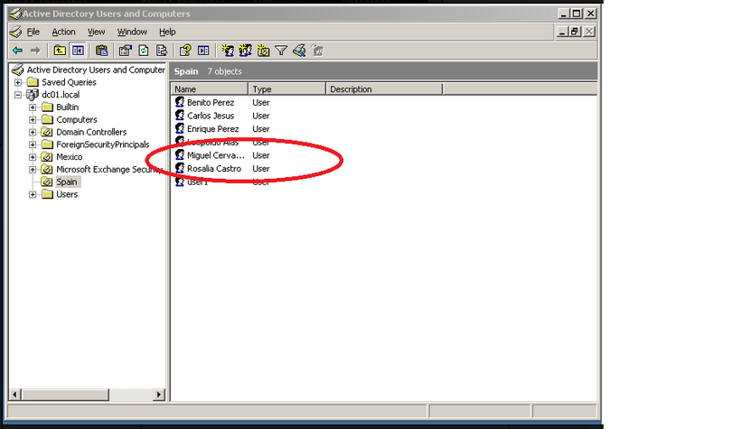
Task: Select Domain Controllers tree label
Action: point(91,132)
